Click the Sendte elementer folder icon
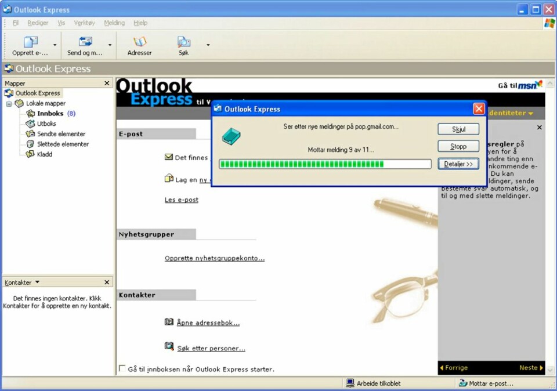The width and height of the screenshot is (557, 391). pyautogui.click(x=31, y=134)
